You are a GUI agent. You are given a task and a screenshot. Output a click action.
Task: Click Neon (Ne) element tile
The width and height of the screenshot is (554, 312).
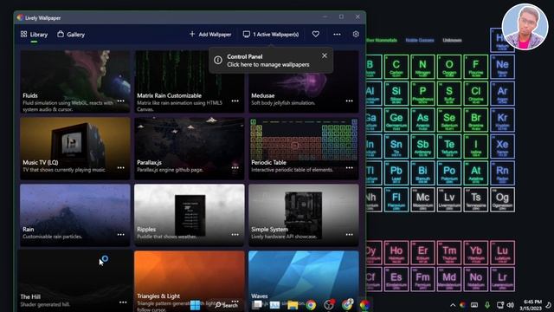tap(502, 67)
